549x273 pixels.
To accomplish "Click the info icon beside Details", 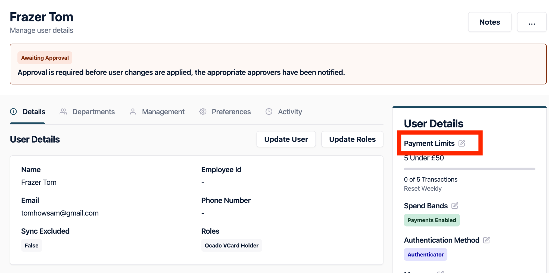I will click(13, 111).
